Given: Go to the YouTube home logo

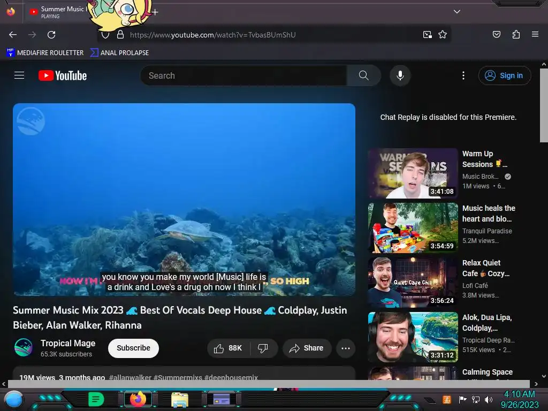Looking at the screenshot, I should click(63, 75).
